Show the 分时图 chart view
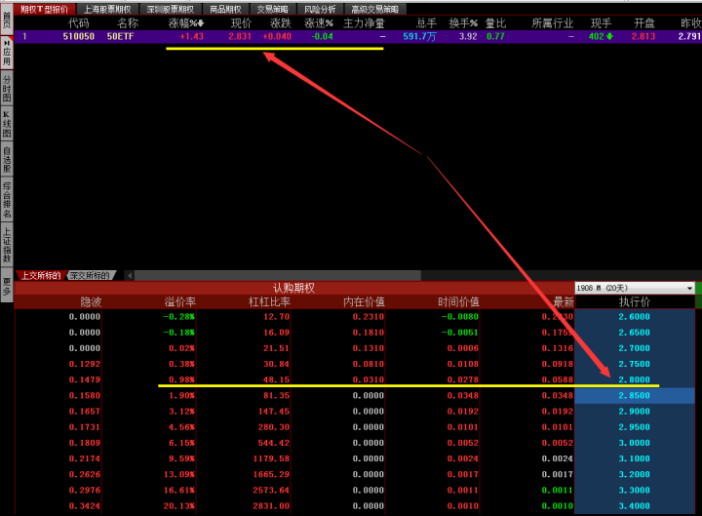This screenshot has height=516, width=702. point(7,88)
